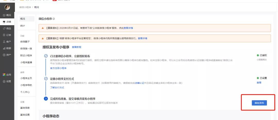Go to 概况 in the dark sidebar
This screenshot has width=278, height=120.
(x=7, y=15)
